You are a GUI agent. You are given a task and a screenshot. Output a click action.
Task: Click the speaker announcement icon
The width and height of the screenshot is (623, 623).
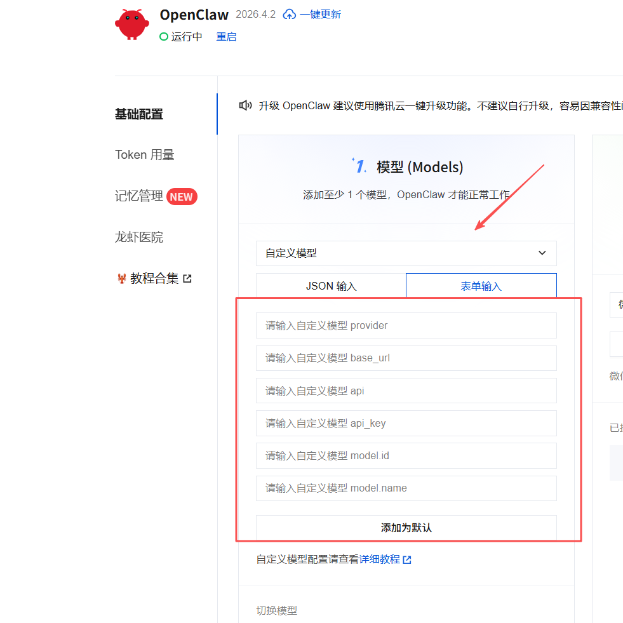tap(246, 105)
